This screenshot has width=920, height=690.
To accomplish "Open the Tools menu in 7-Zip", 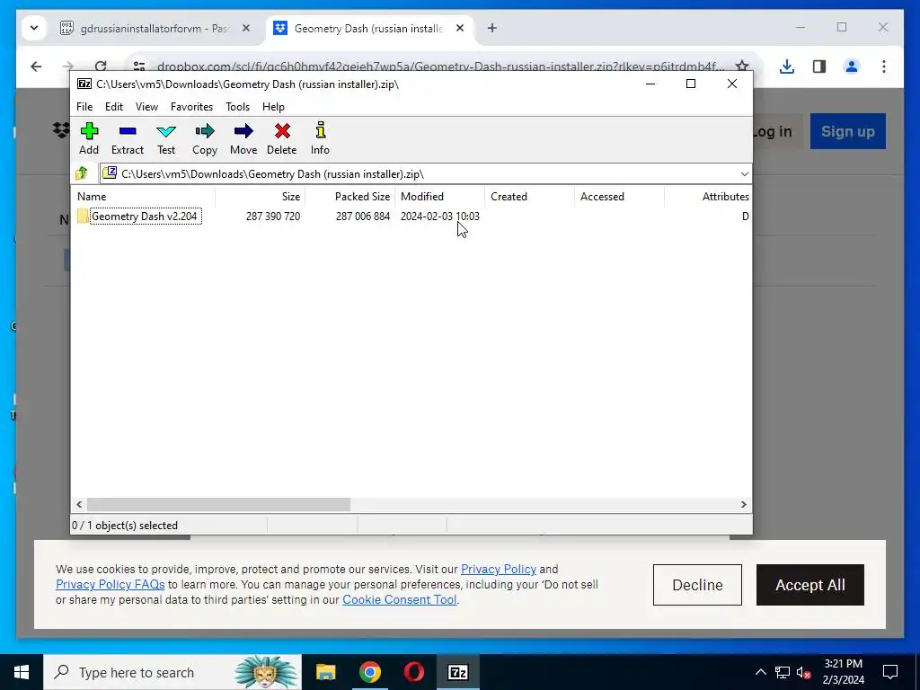I will [237, 107].
